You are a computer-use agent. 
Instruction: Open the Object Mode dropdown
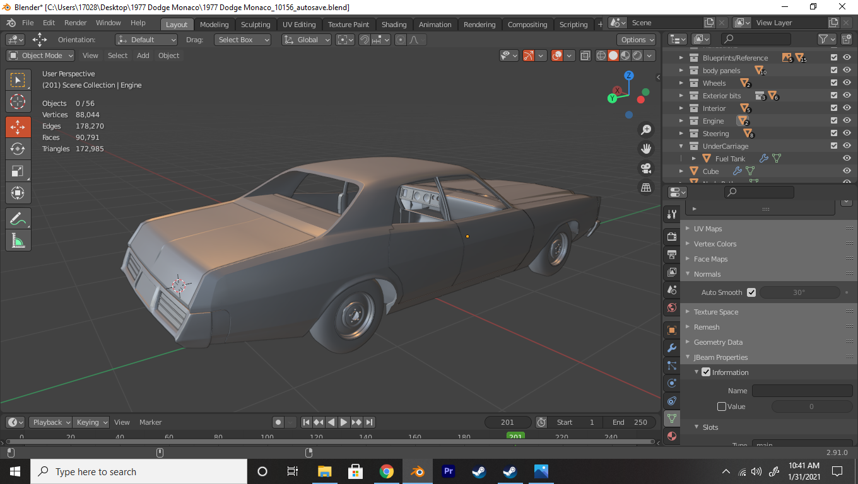point(40,55)
